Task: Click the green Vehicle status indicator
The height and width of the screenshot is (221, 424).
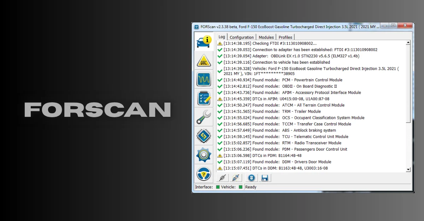Action: tap(241, 187)
